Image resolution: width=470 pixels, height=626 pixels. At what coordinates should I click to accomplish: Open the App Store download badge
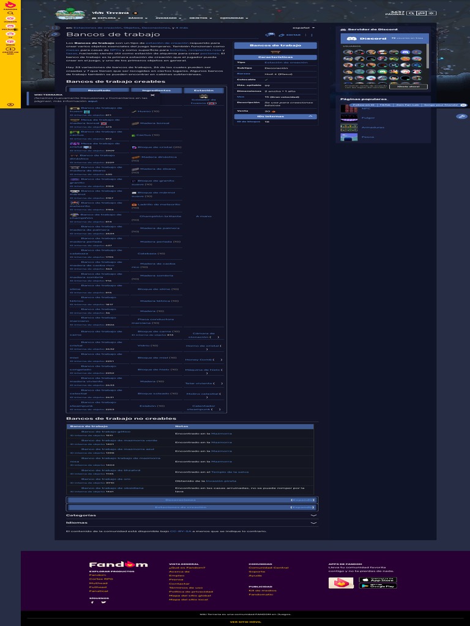[x=378, y=580]
